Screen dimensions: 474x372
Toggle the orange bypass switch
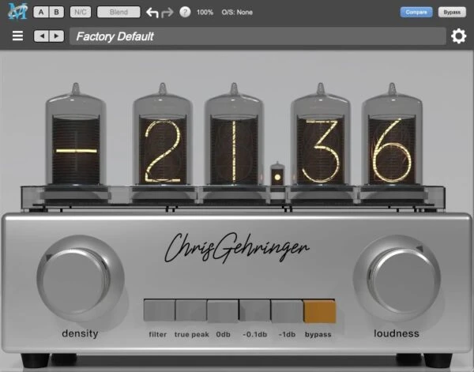click(x=320, y=312)
